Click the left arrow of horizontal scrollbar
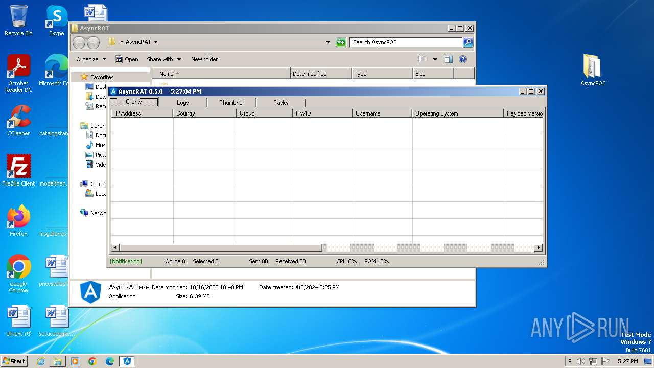Screen dimensions: 654x368 point(115,248)
